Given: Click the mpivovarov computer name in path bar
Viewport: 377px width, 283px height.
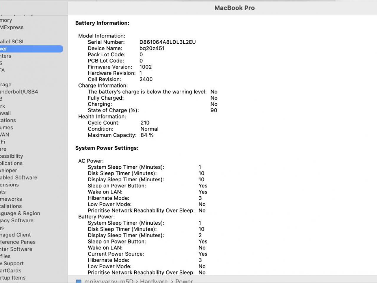Looking at the screenshot, I should click(109, 281).
